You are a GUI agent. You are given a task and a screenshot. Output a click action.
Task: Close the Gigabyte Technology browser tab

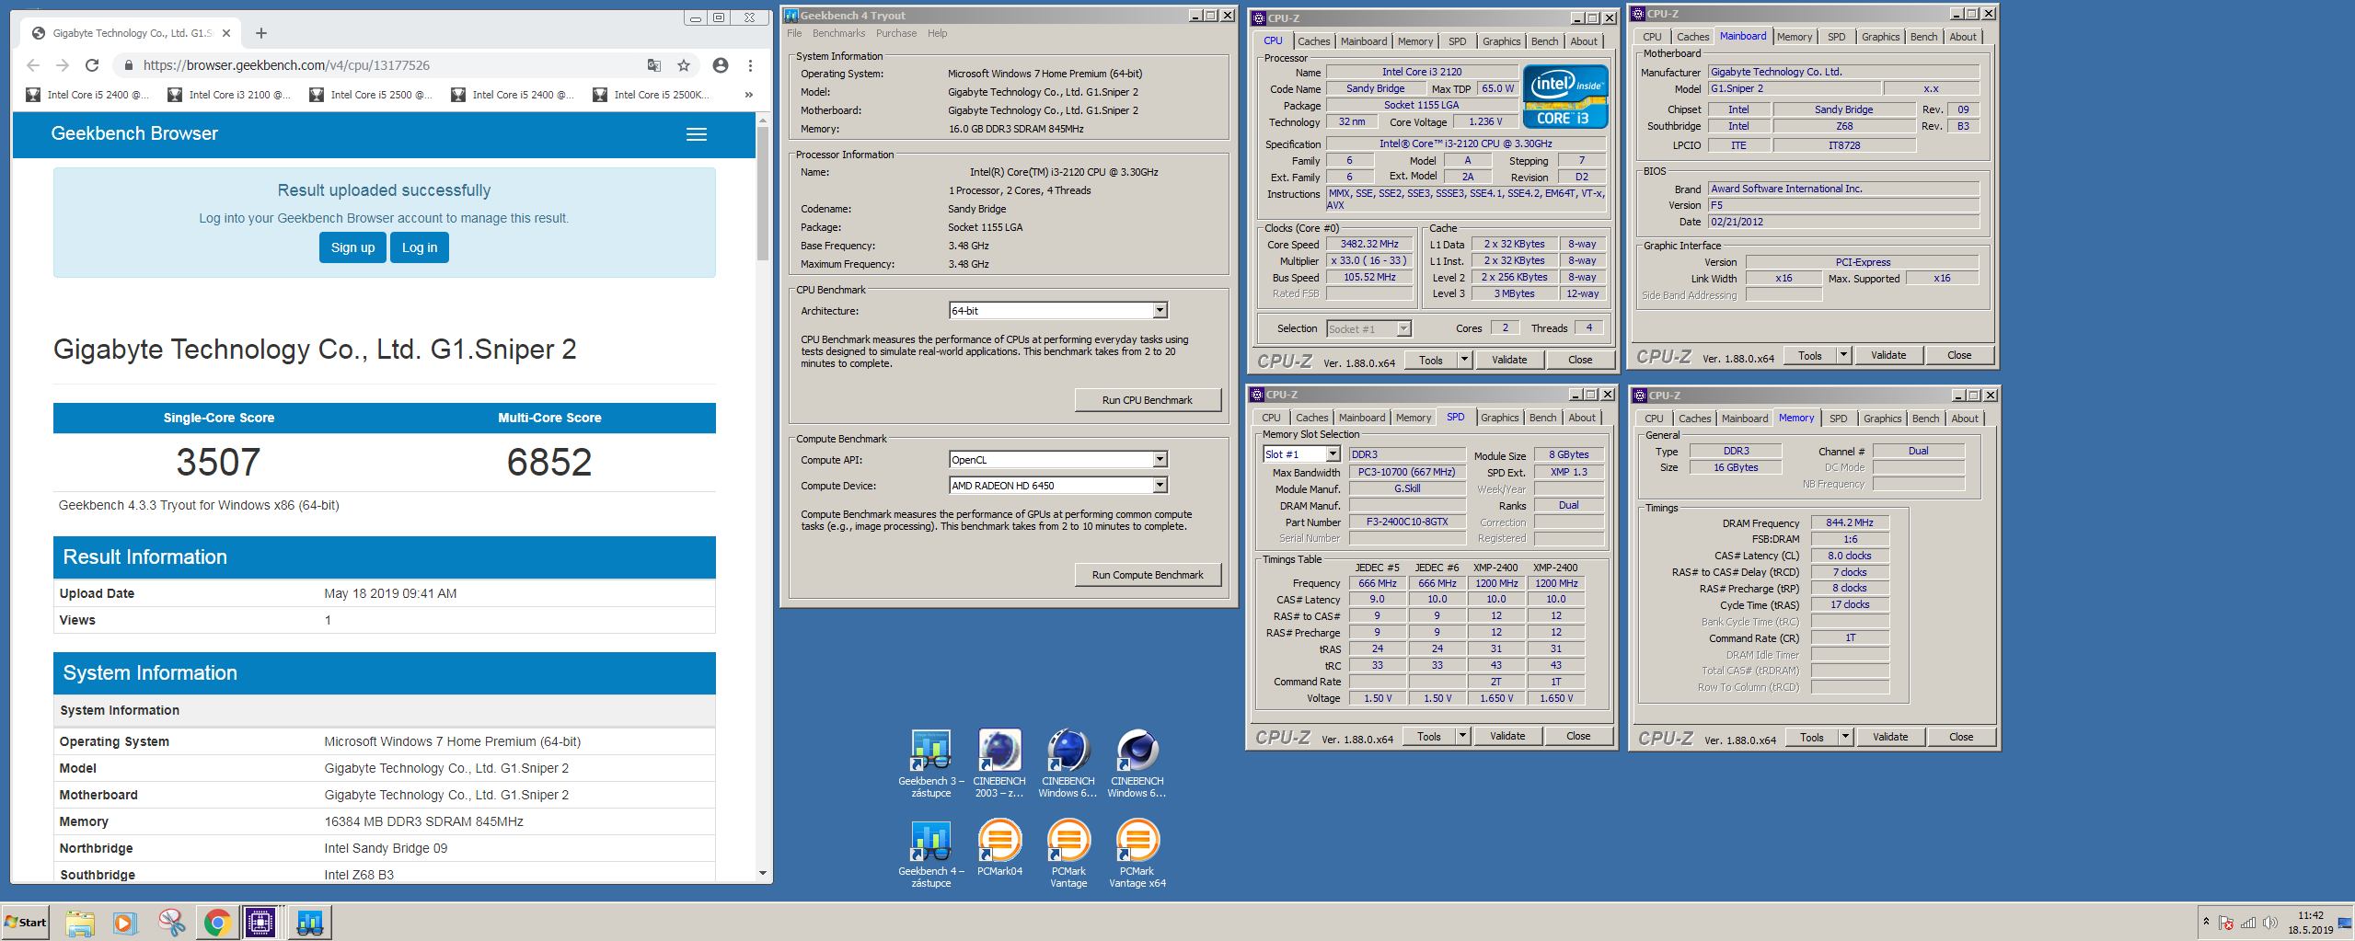(x=226, y=33)
